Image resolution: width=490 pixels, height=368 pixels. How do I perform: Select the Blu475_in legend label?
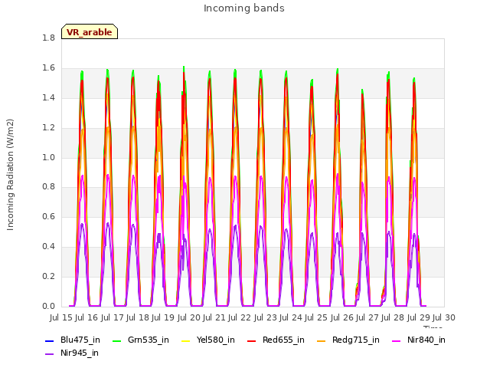point(80,340)
